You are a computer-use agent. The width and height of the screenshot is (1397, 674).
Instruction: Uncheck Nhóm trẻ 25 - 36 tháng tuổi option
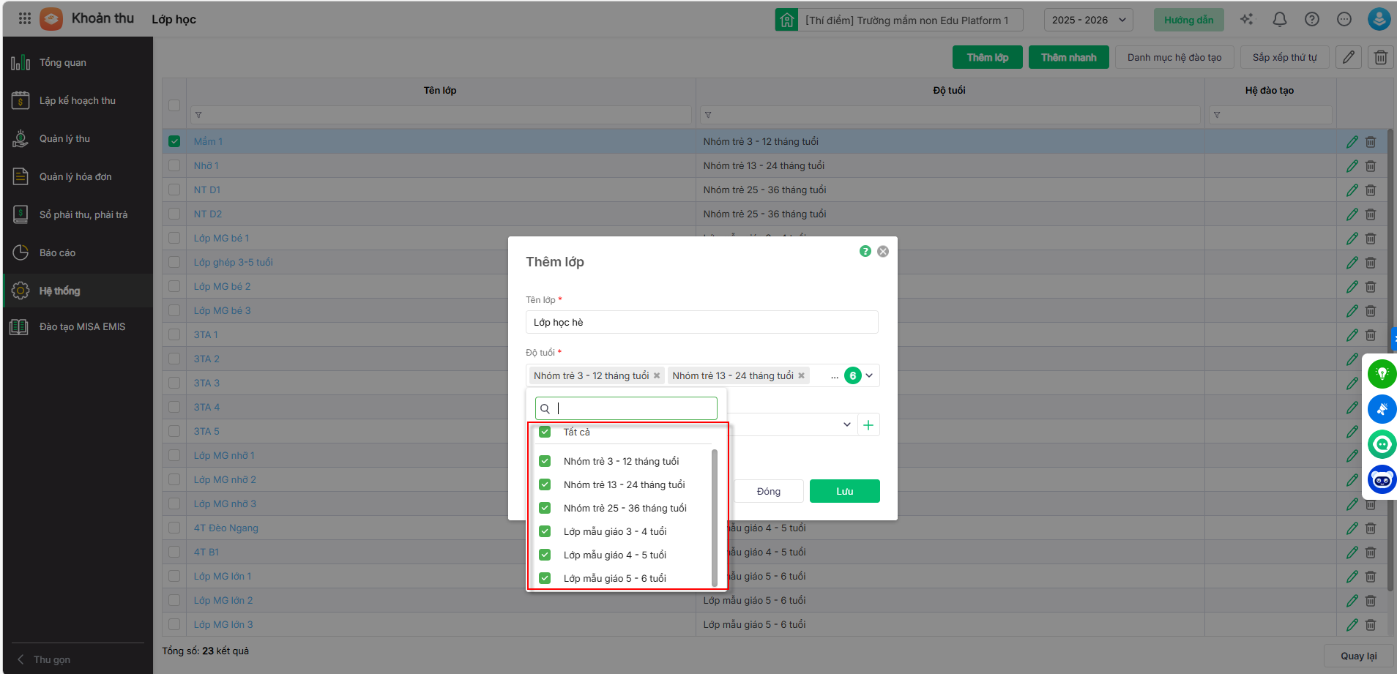click(545, 508)
